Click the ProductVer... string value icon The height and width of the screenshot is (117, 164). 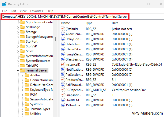(63, 80)
